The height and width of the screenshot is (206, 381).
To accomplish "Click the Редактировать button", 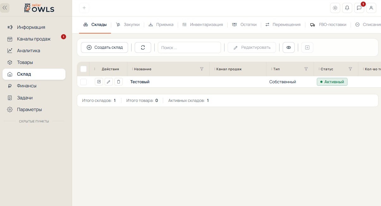I will (252, 47).
